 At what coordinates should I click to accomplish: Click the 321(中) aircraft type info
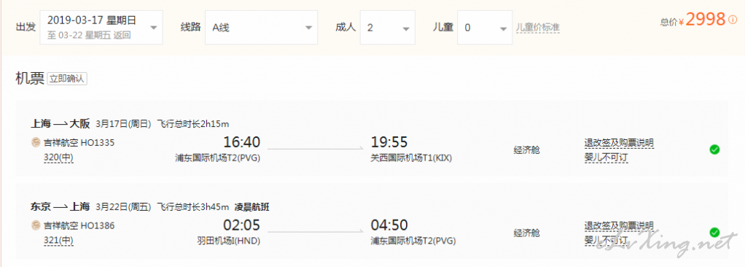[58, 241]
